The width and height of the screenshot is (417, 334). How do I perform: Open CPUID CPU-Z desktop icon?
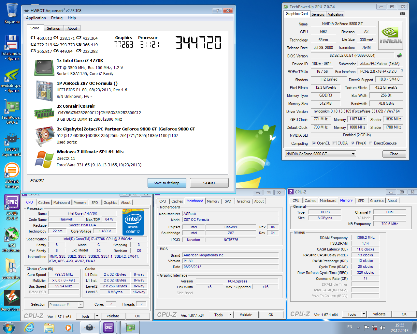12,207
